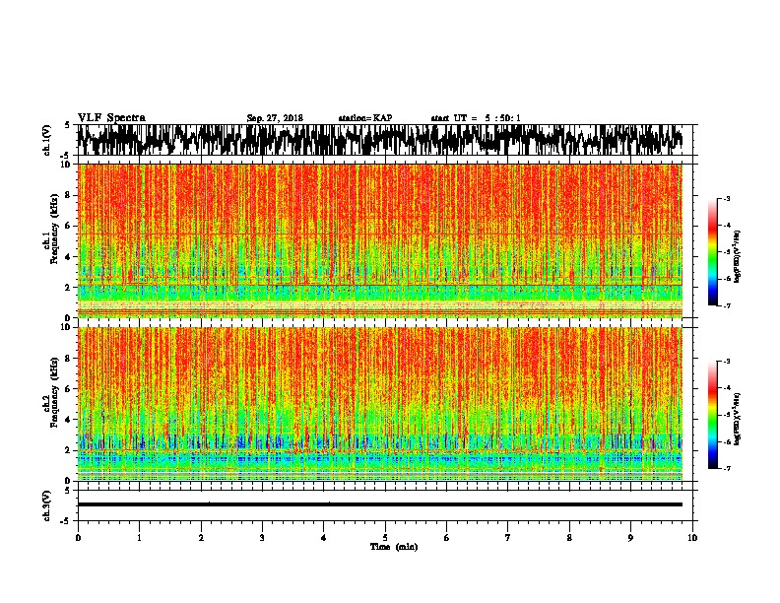
Task: Click the "ch.1(V)" waveform axis label
Action: tap(47, 140)
